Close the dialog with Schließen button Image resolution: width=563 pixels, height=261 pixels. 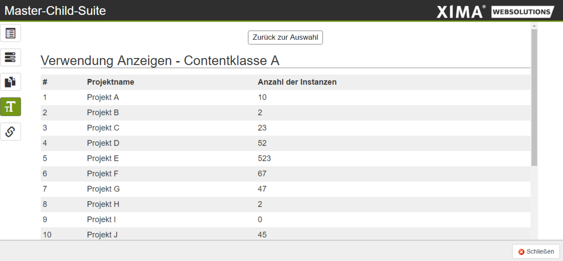[x=536, y=252]
